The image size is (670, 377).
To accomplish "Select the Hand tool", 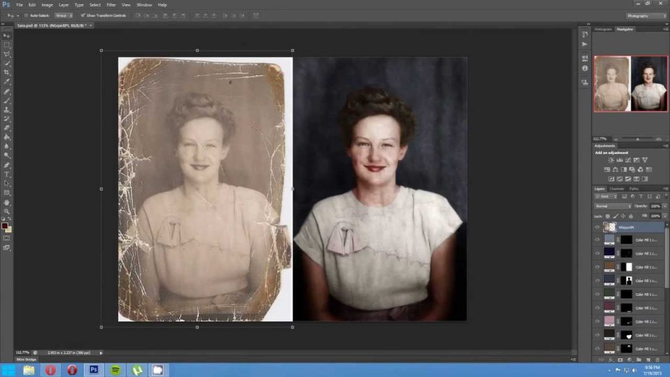I will tap(7, 202).
